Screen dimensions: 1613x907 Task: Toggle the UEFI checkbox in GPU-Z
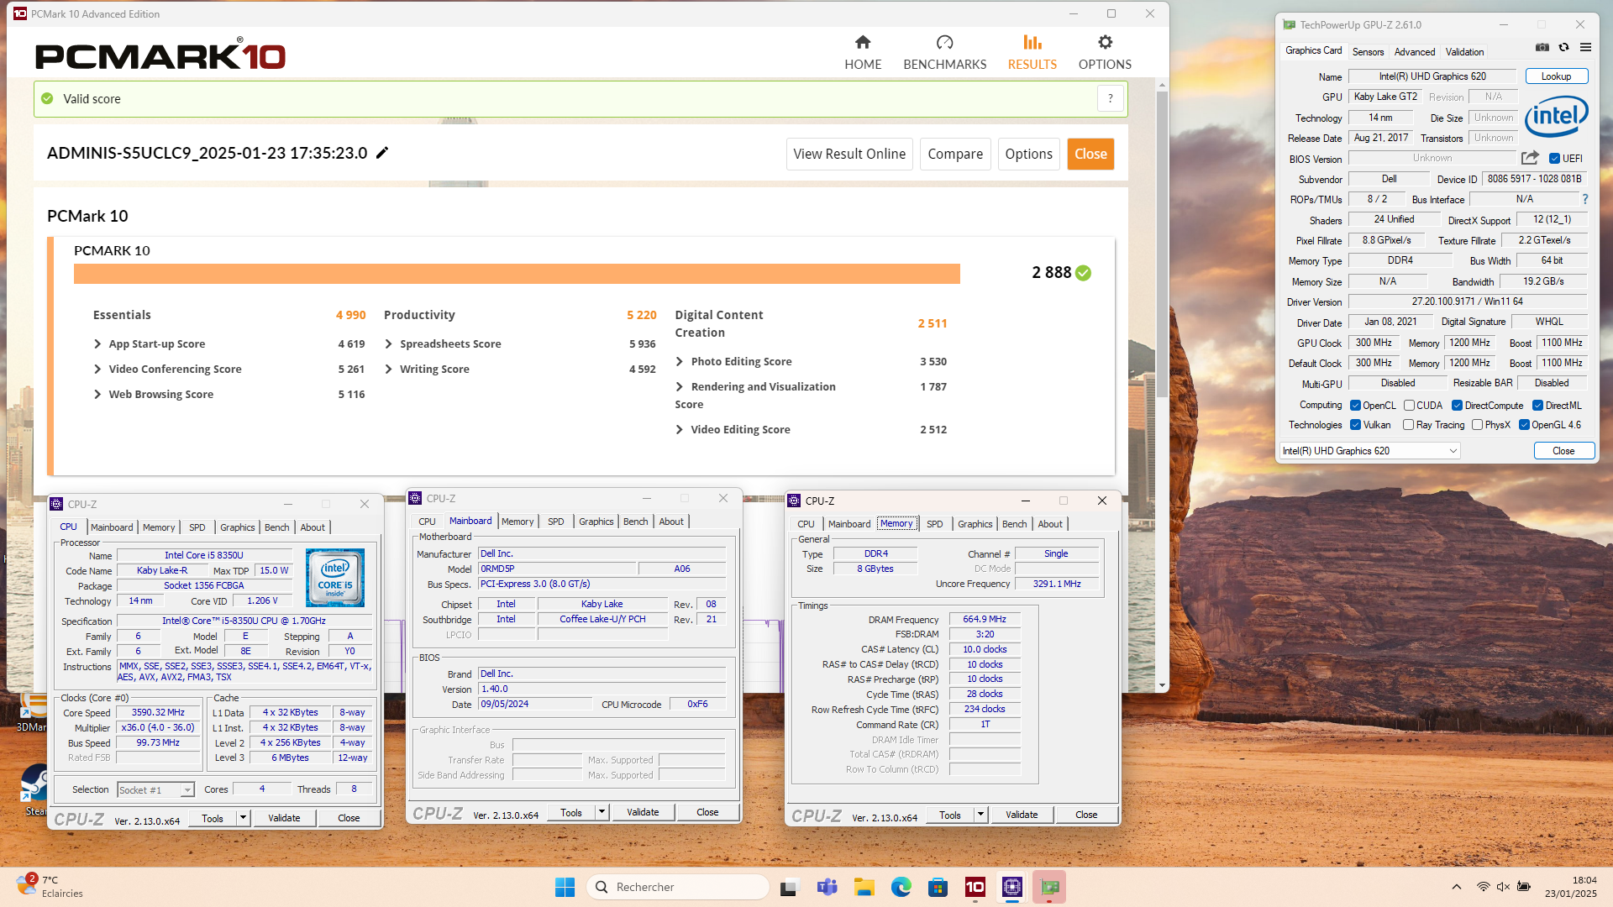[1554, 159]
